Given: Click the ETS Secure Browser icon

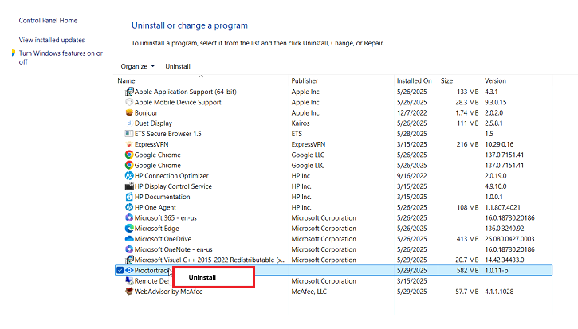Looking at the screenshot, I should click(x=129, y=134).
